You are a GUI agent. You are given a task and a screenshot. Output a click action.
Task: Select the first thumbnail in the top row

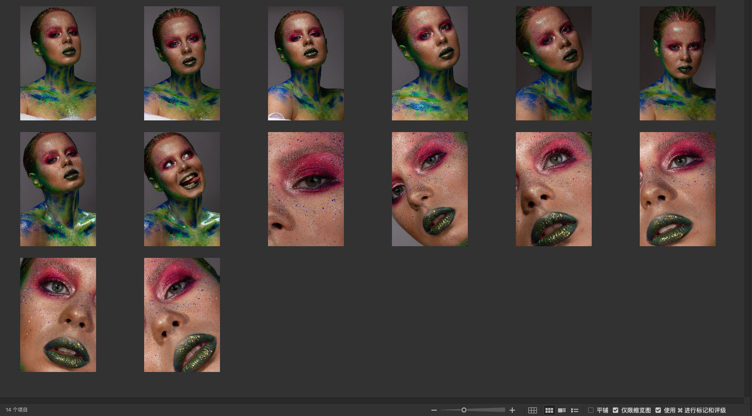pos(58,63)
